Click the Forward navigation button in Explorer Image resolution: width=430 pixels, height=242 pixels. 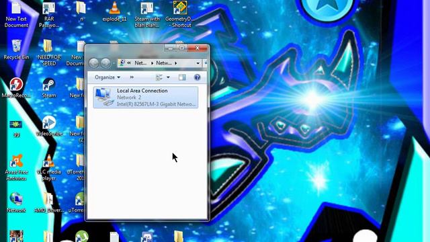(x=105, y=63)
